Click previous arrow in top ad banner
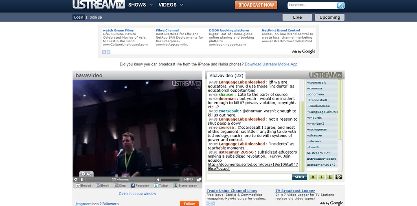The image size is (417, 206). (x=104, y=52)
